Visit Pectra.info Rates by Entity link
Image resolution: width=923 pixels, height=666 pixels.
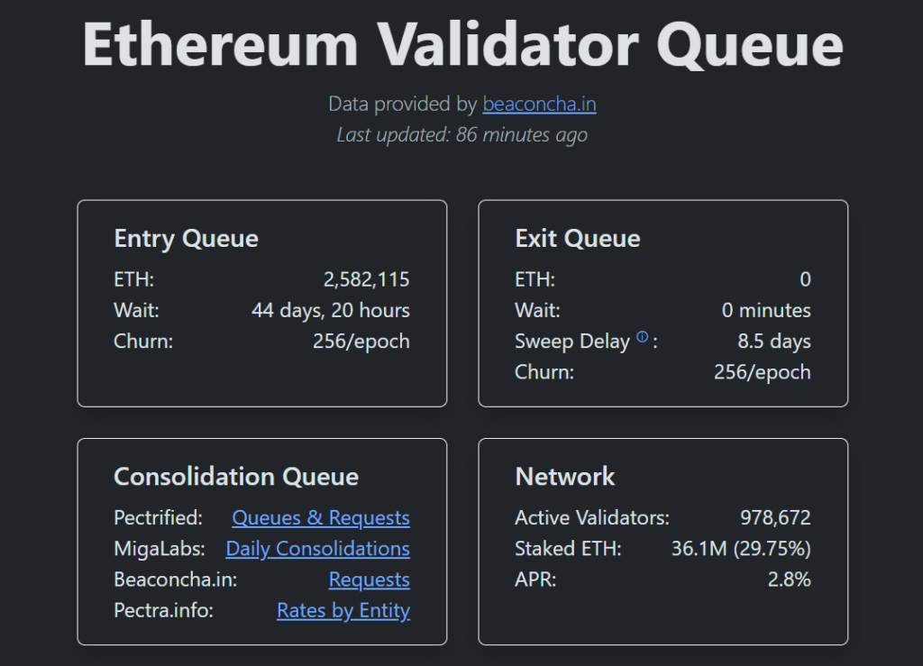[343, 611]
